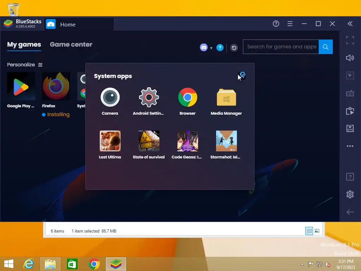Screen dimensions: 361x271
Task: Click the volume speaker icon in sidebar
Action: pyautogui.click(x=350, y=58)
